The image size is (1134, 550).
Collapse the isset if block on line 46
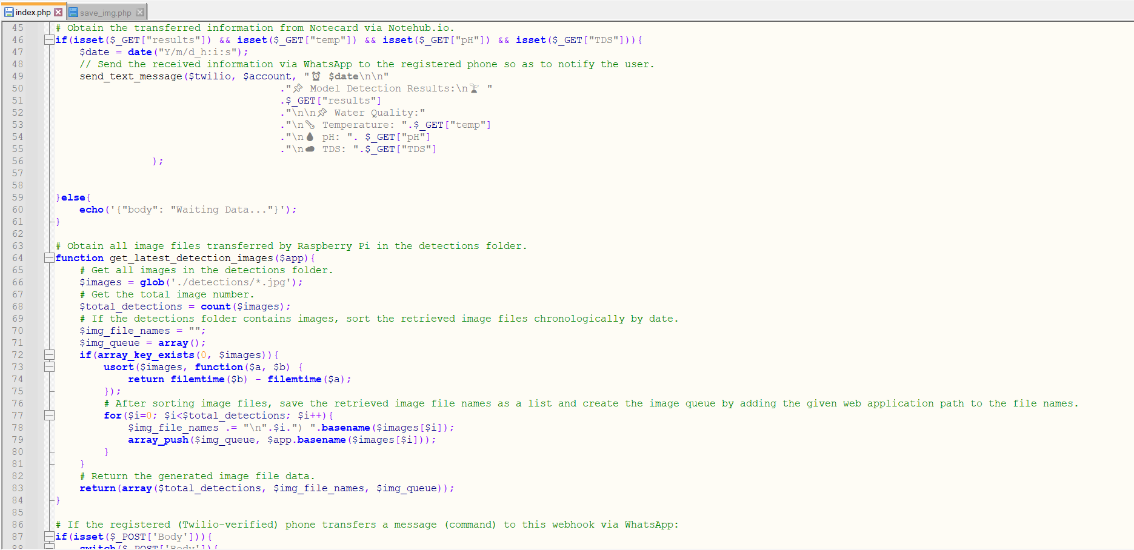click(x=49, y=40)
